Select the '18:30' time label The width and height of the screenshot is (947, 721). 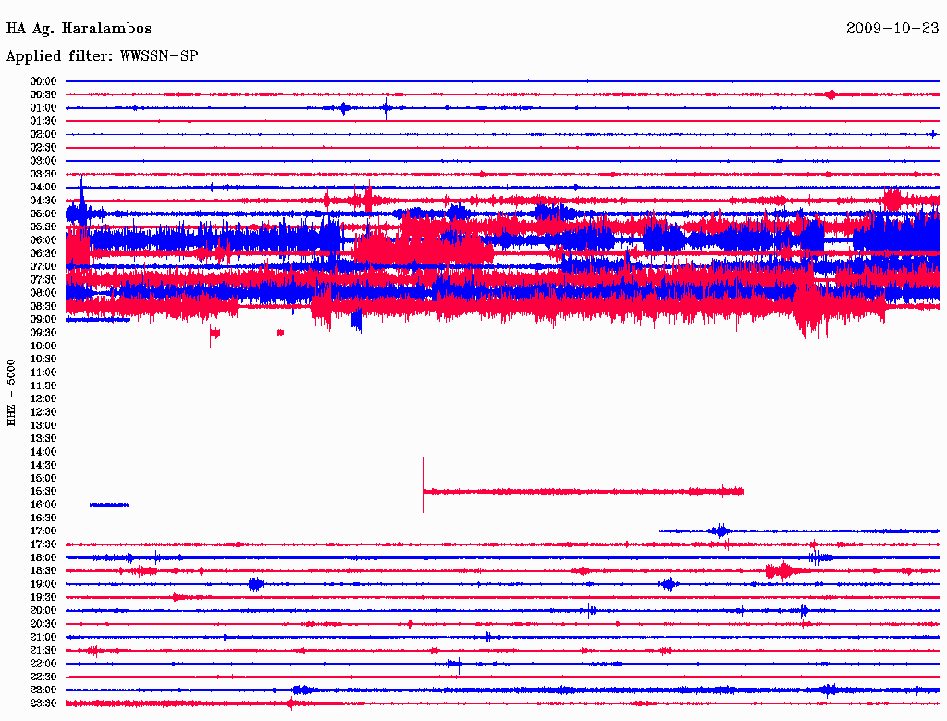point(43,570)
